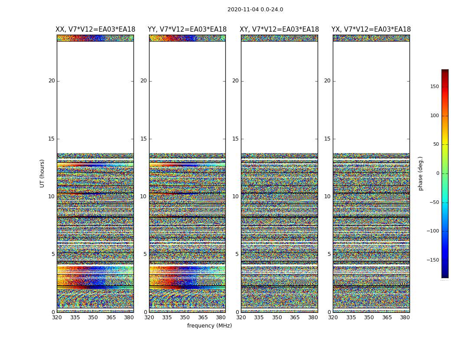Click the 365 tick label under YY panel
Image resolution: width=455 pixels, height=347 pixels.
click(203, 318)
